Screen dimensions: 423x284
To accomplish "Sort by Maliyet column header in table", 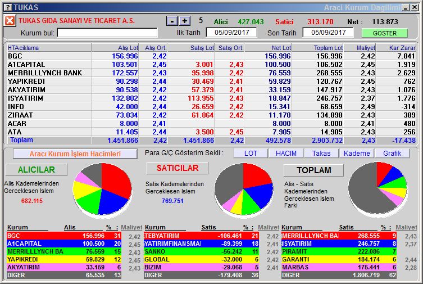I will click(x=360, y=48).
